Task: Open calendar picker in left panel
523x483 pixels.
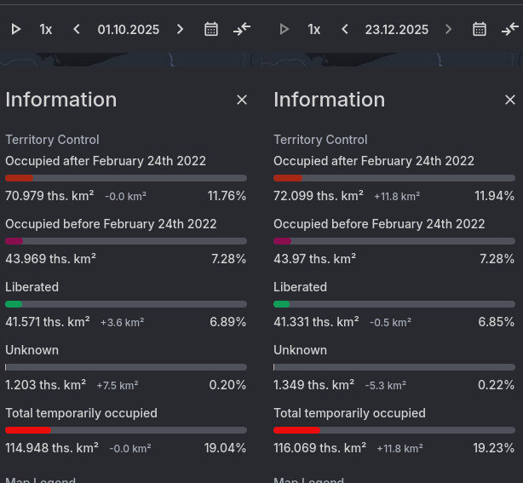Action: (211, 29)
